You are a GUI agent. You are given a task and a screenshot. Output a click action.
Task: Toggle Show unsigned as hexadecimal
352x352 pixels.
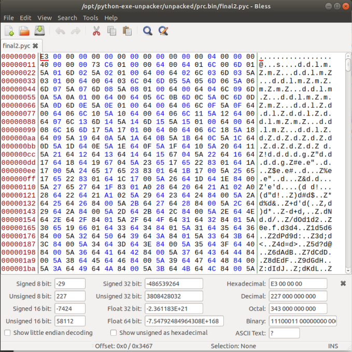(114, 333)
